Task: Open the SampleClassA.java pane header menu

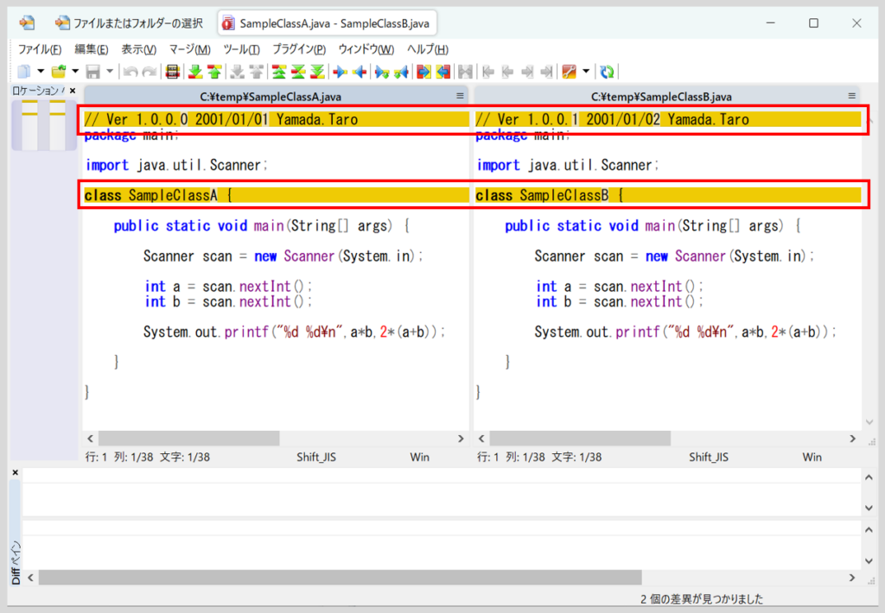Action: click(x=460, y=96)
